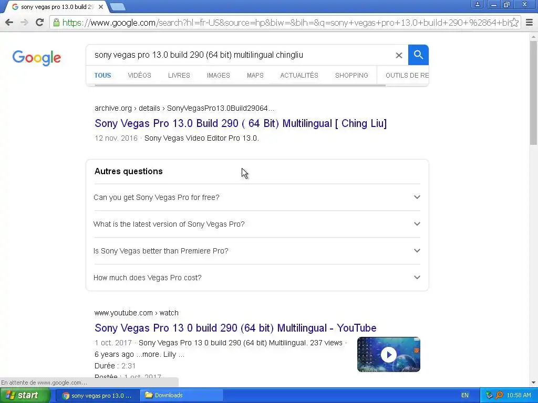
Task: Select the TOUS search tab
Action: point(102,76)
